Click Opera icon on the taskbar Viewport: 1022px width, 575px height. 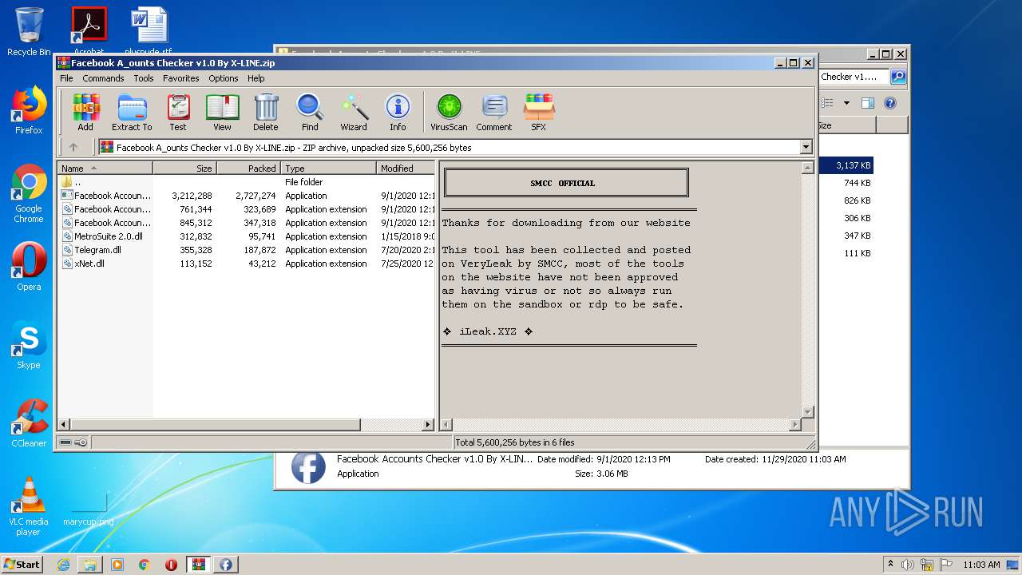[172, 565]
